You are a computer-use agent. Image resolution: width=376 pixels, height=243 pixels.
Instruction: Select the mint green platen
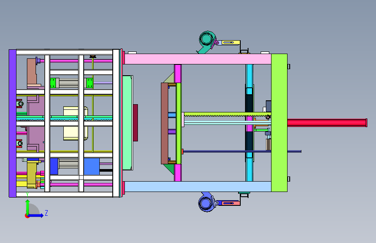click(128, 123)
